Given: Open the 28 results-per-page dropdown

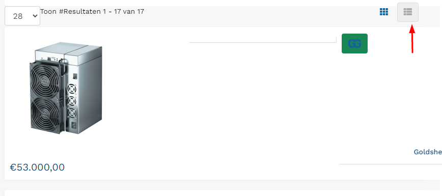Looking at the screenshot, I should 22,16.
